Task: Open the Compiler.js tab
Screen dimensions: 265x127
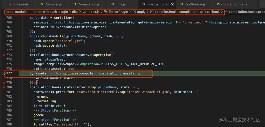Action: (x=53, y=4)
